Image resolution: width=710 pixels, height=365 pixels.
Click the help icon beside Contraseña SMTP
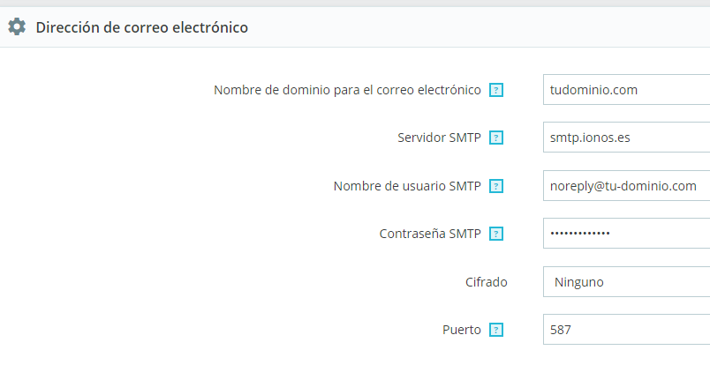pos(496,235)
